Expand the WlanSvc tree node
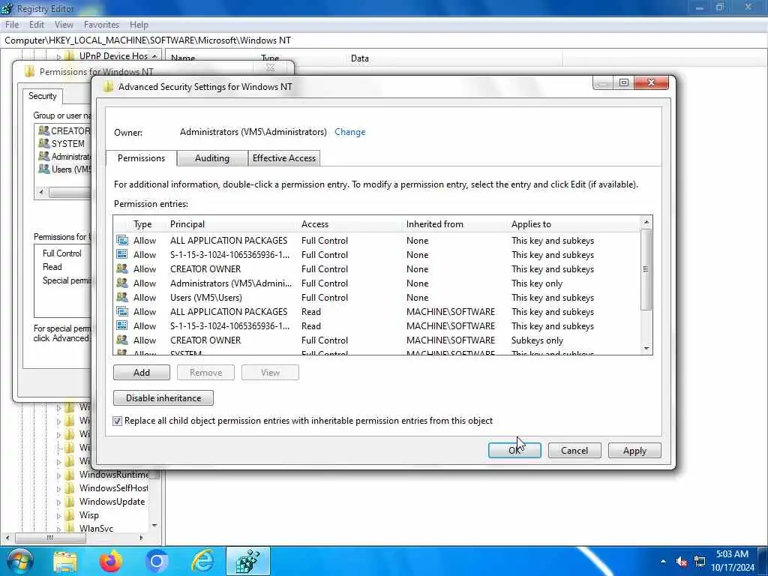The image size is (768, 576). tap(58, 529)
